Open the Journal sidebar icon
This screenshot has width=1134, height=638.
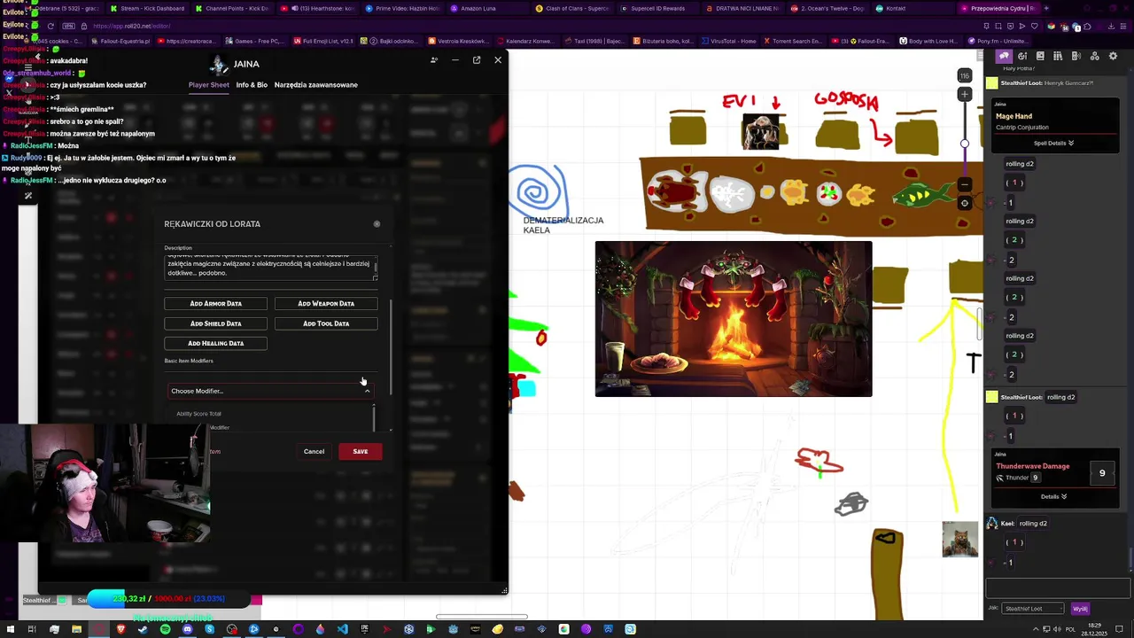coord(1040,56)
